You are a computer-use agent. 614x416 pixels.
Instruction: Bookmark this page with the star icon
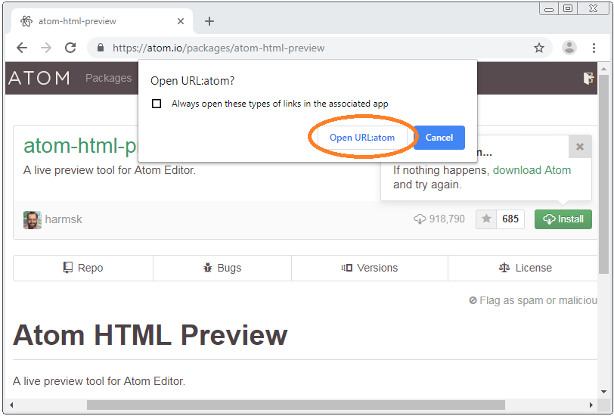539,48
